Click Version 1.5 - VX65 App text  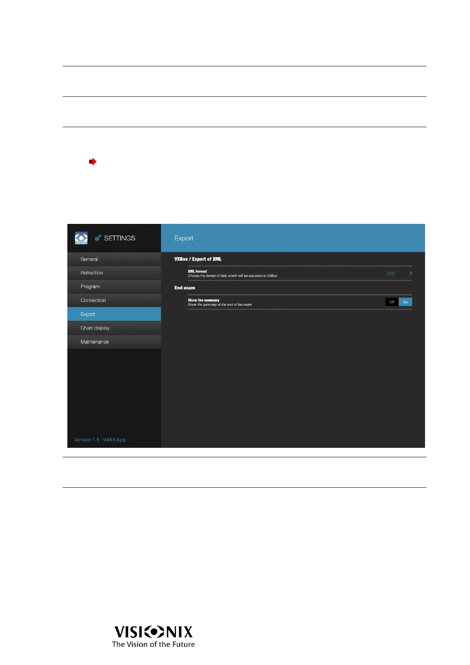click(x=100, y=440)
